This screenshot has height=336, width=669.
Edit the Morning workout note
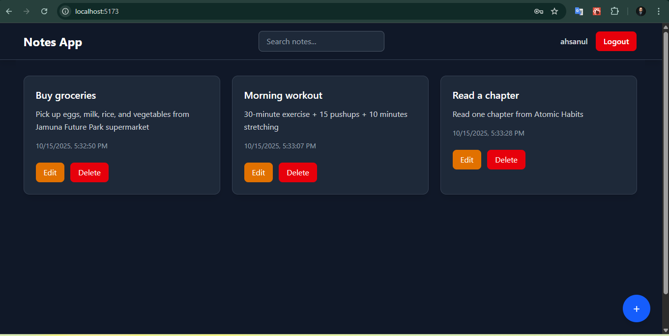[x=259, y=172]
